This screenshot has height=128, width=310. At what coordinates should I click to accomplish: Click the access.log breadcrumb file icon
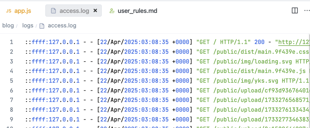pos(42,26)
